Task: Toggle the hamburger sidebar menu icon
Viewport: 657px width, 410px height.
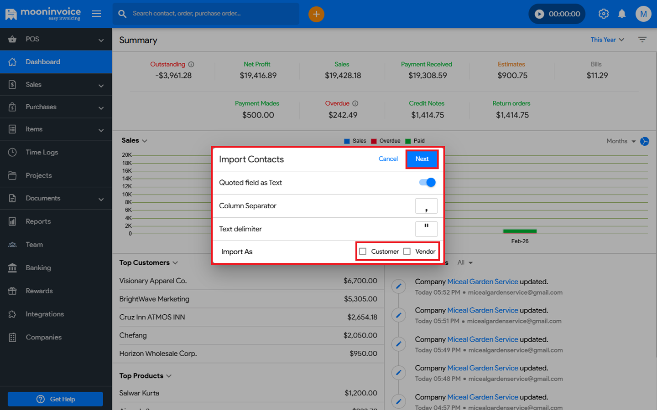Action: tap(97, 14)
